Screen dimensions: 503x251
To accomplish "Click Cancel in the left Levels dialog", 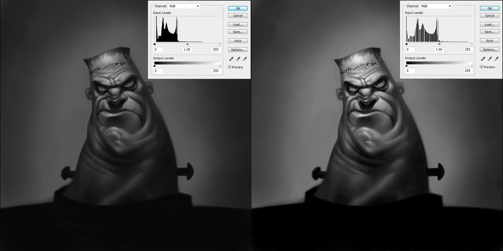I will point(238,15).
